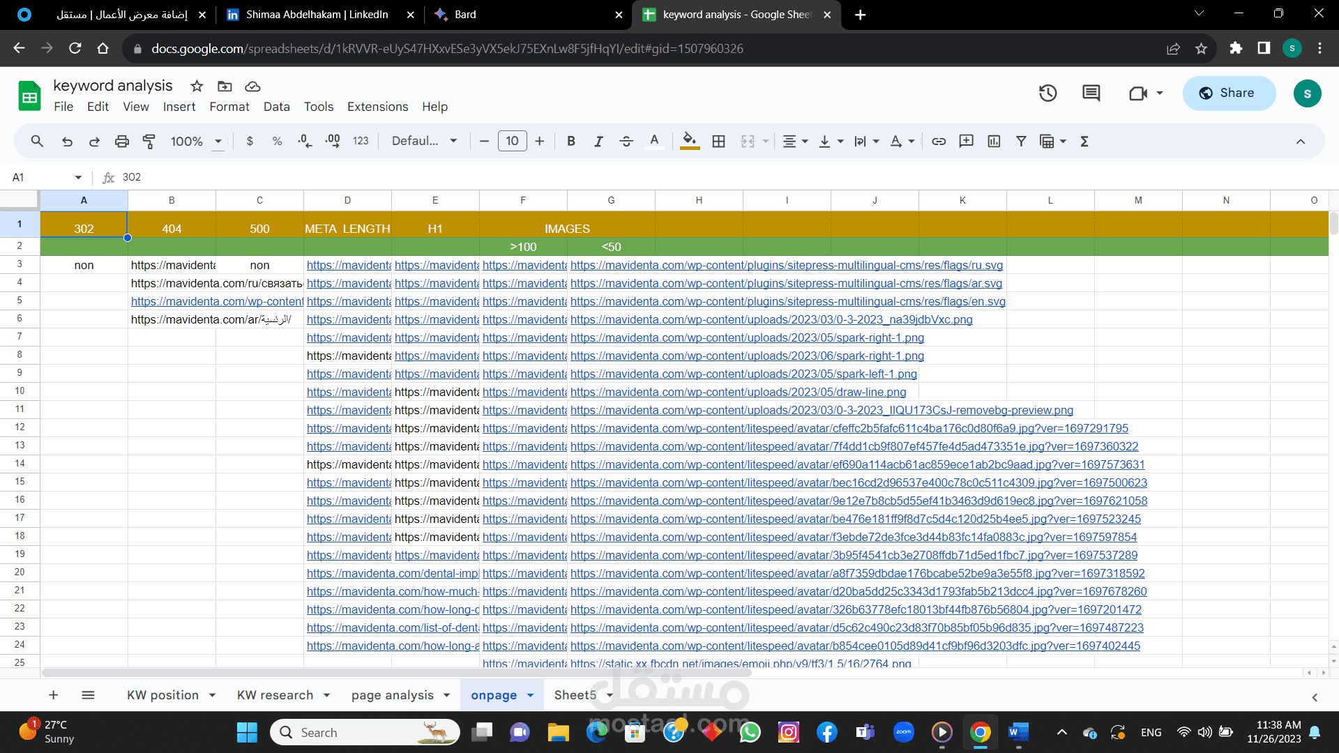Toggle bold formatting

click(x=571, y=142)
